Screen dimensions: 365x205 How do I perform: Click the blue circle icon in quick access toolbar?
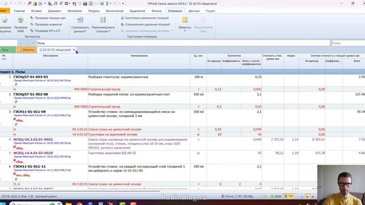[x=40, y=3]
